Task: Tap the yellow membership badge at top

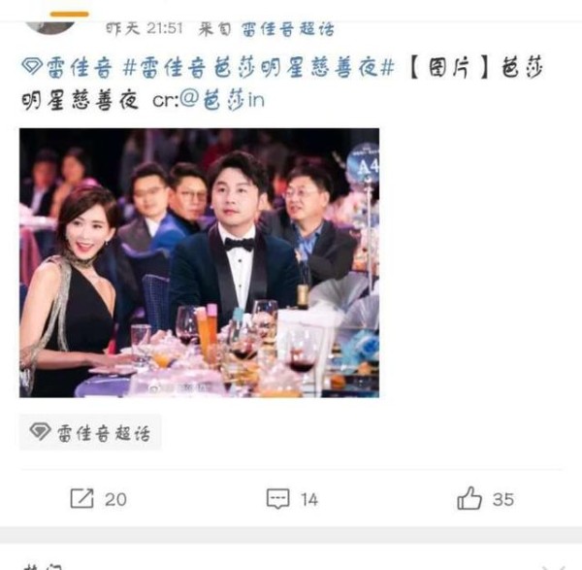Action: 70,15
